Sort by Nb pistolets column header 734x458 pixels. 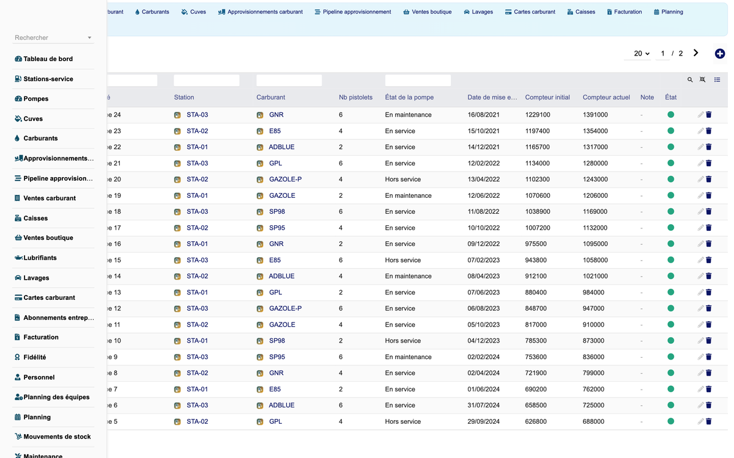pos(355,97)
